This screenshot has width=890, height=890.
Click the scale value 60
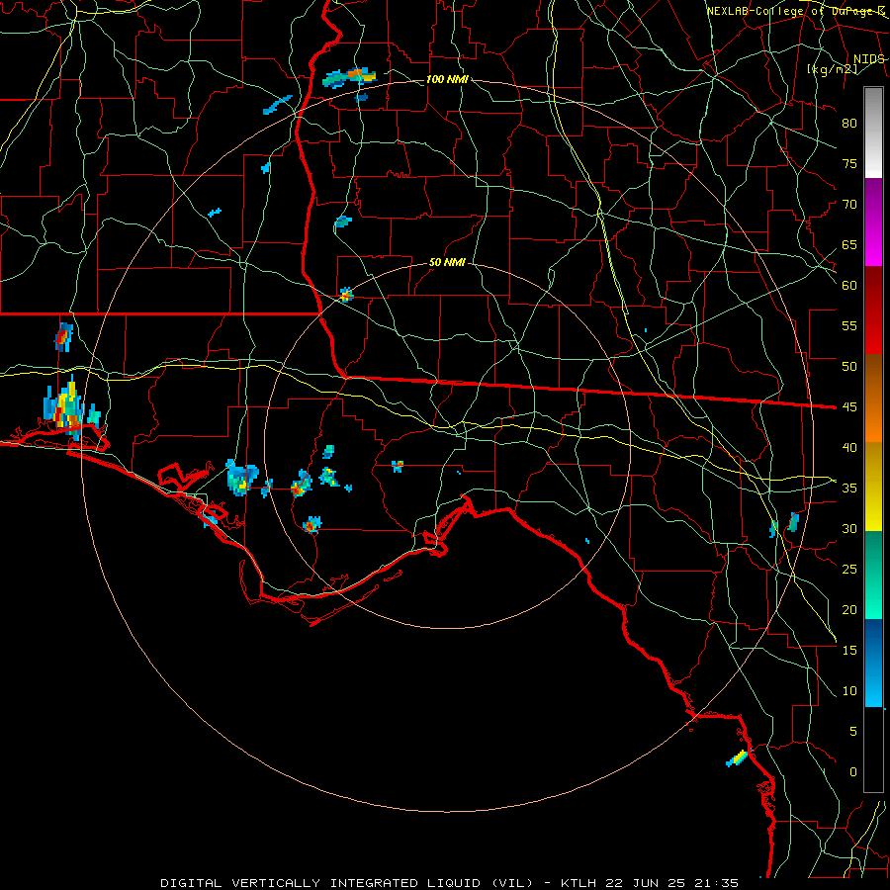(x=849, y=286)
